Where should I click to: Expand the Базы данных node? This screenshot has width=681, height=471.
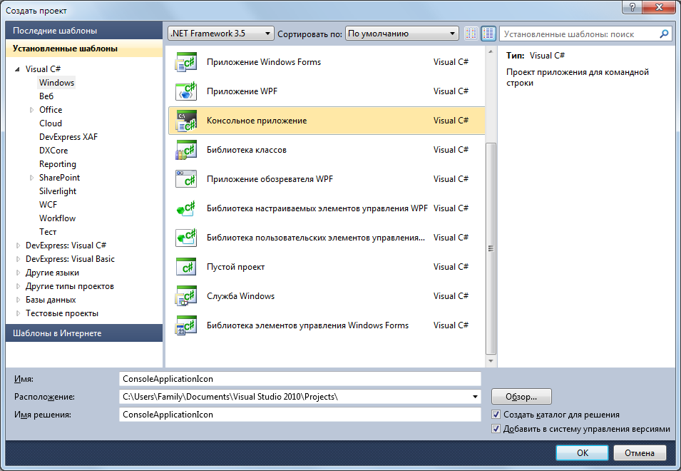pyautogui.click(x=18, y=300)
